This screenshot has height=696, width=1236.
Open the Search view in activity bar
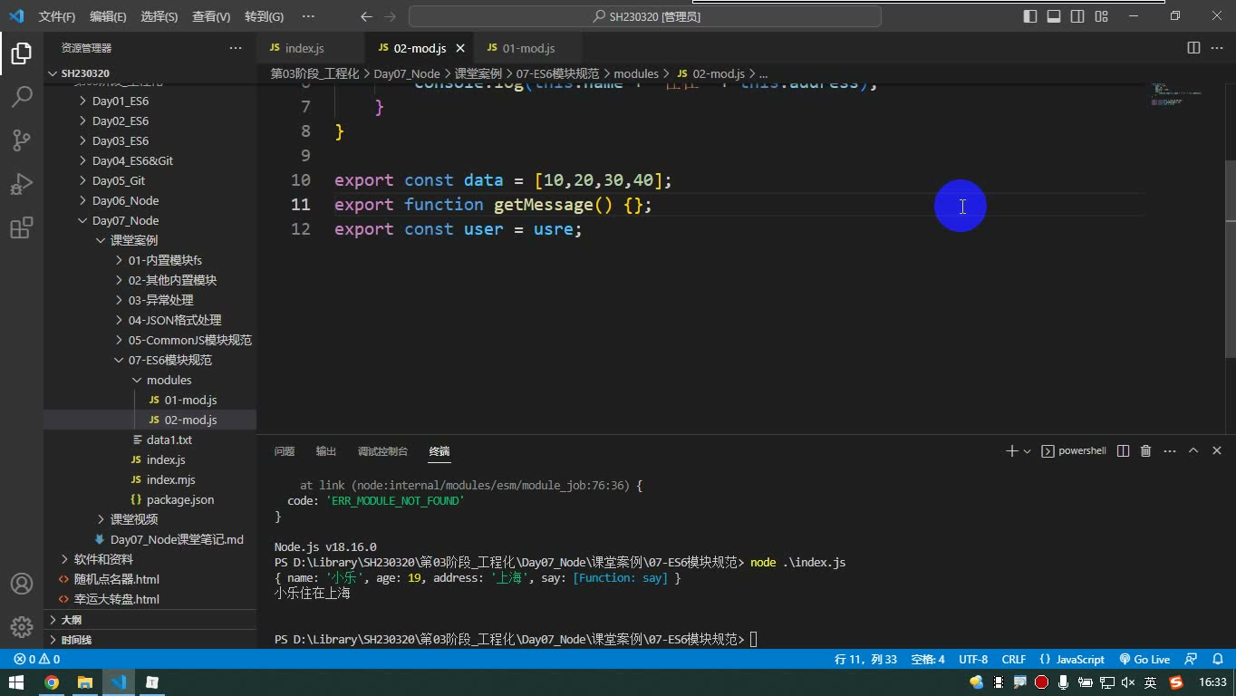[x=22, y=97]
